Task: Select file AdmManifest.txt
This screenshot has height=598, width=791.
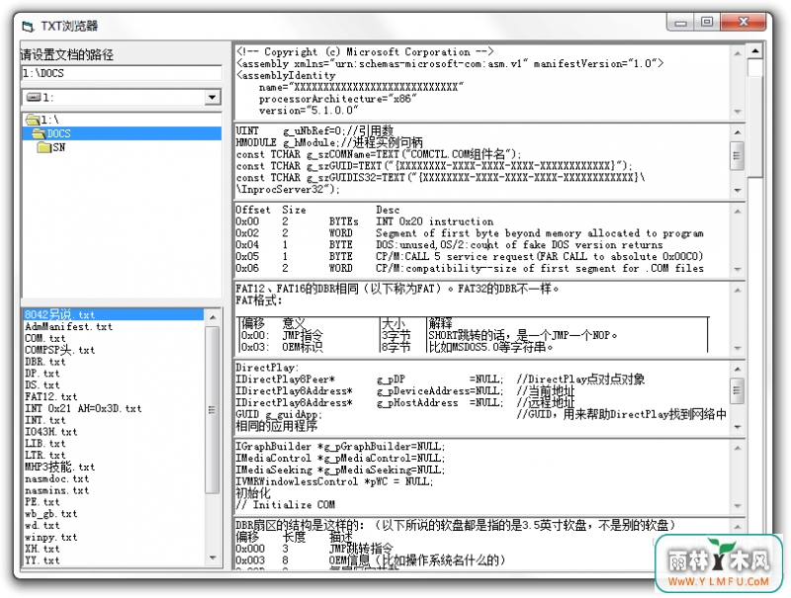Action: [x=68, y=327]
